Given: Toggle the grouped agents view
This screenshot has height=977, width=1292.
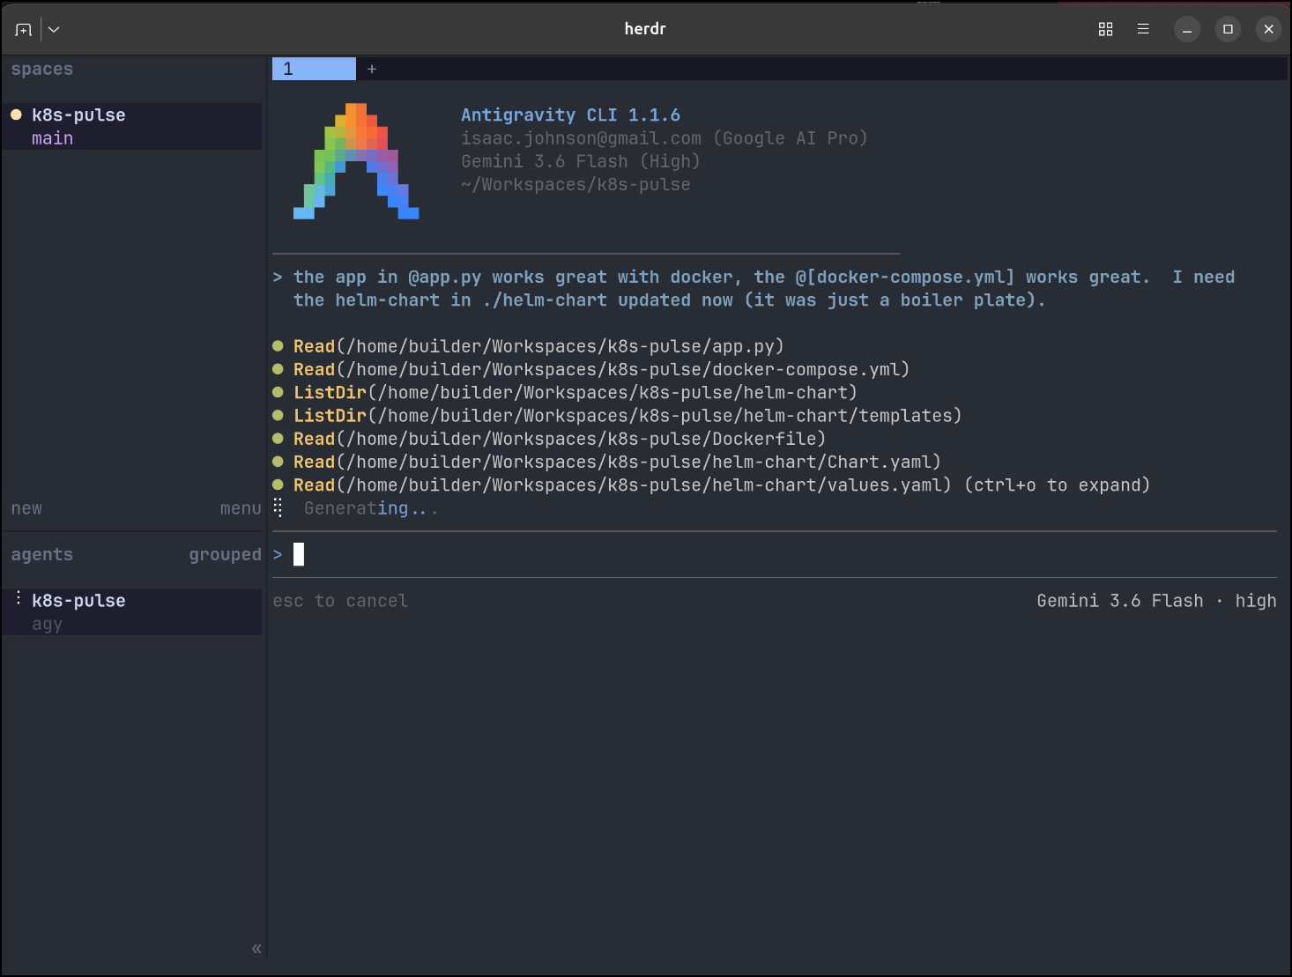Looking at the screenshot, I should point(225,554).
